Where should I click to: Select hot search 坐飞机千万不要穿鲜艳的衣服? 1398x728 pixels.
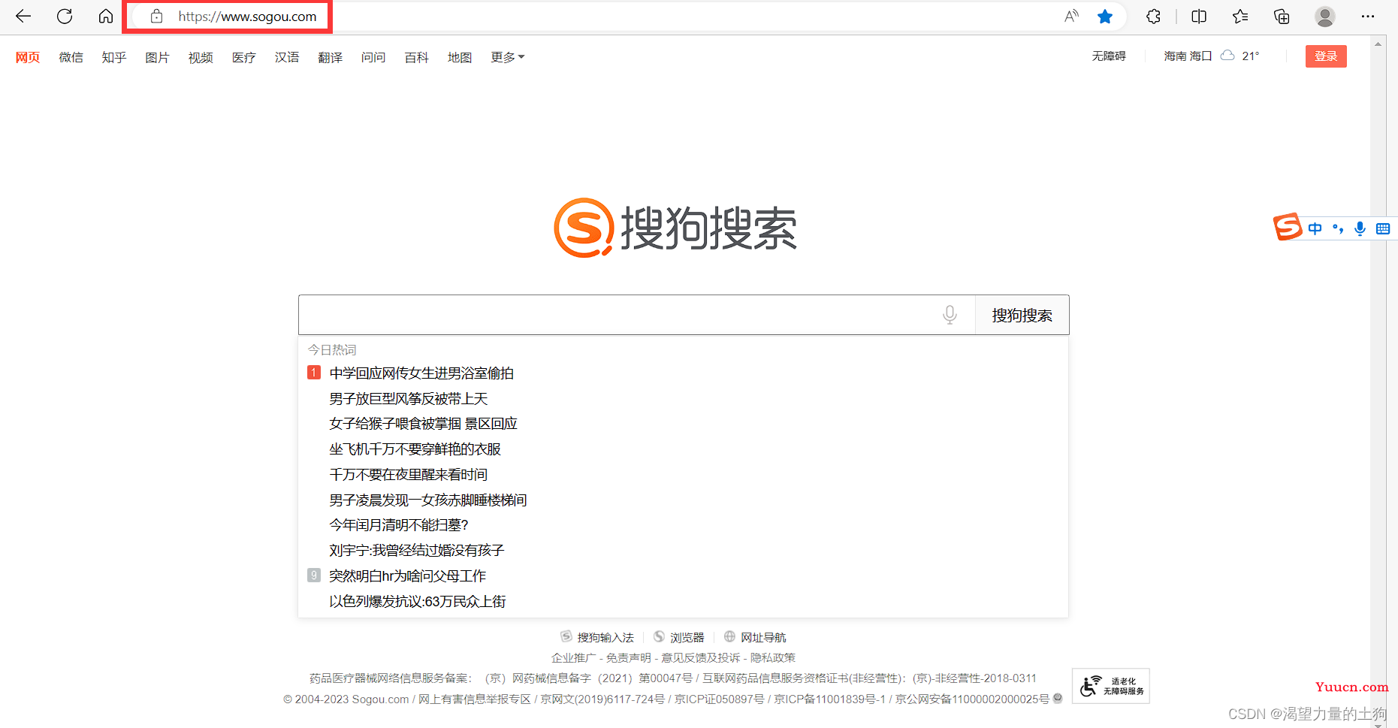pyautogui.click(x=415, y=449)
